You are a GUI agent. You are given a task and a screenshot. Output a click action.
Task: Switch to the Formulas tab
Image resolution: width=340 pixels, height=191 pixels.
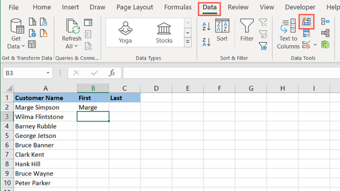(178, 7)
